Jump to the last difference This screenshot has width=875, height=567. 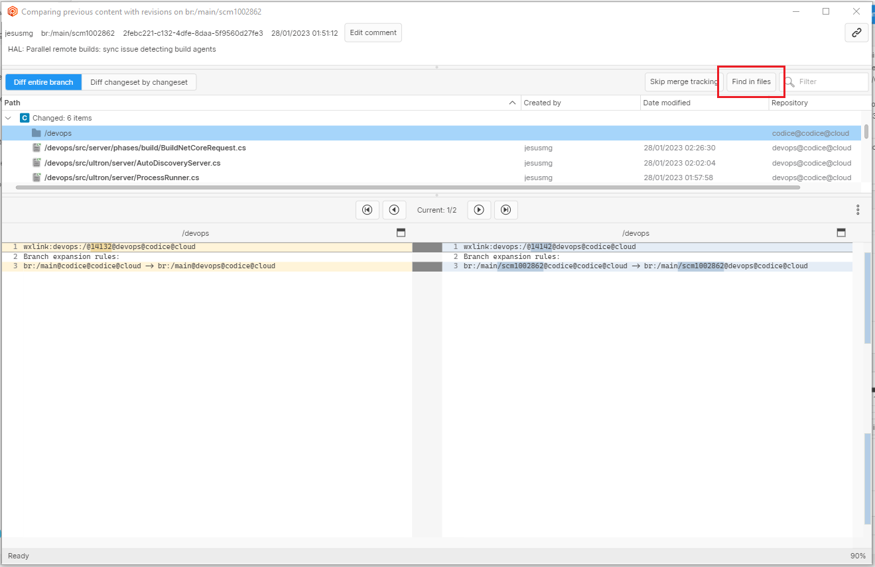505,209
